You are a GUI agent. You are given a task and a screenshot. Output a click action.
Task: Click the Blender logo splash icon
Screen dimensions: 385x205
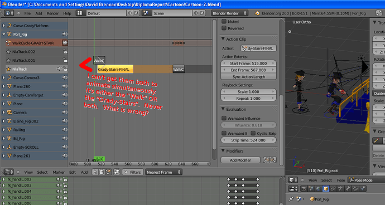point(257,13)
